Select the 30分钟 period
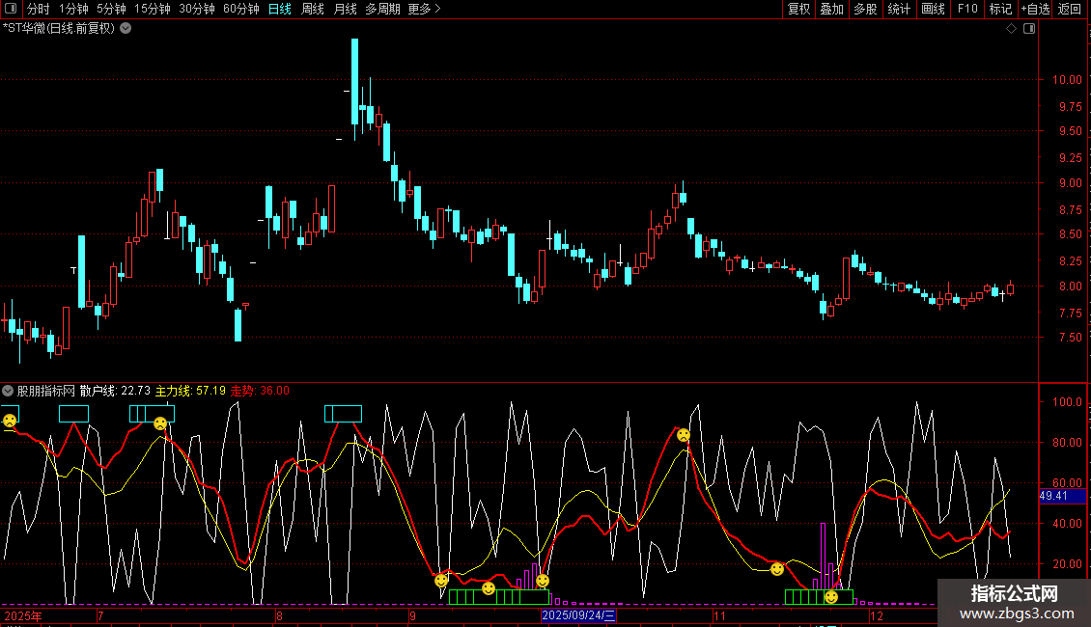The width and height of the screenshot is (1091, 627). click(x=196, y=9)
